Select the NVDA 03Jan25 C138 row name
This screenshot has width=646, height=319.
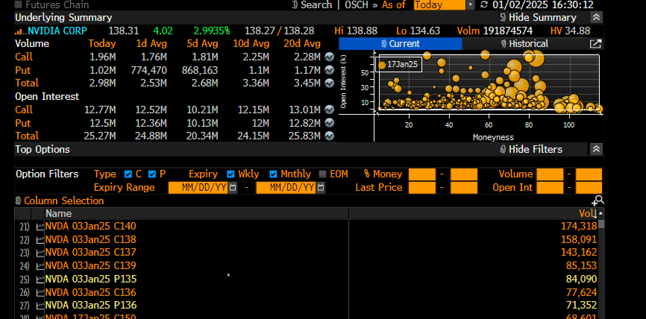pos(91,240)
